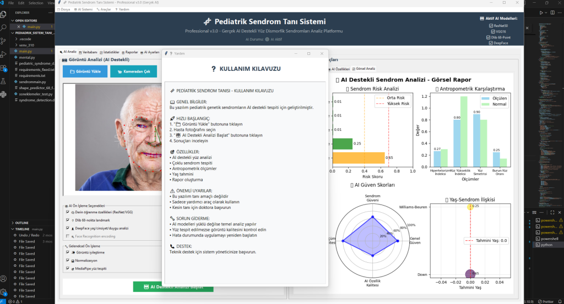
Task: Click the Görüntü Yükle button
Action: click(x=85, y=71)
